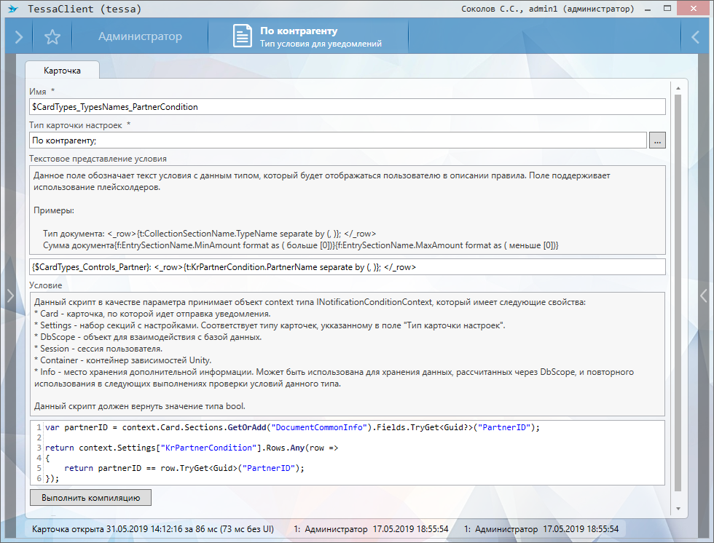Viewport: 714px width, 543px height.
Task: Click inside the Тип карточки настроек field
Action: [x=337, y=141]
